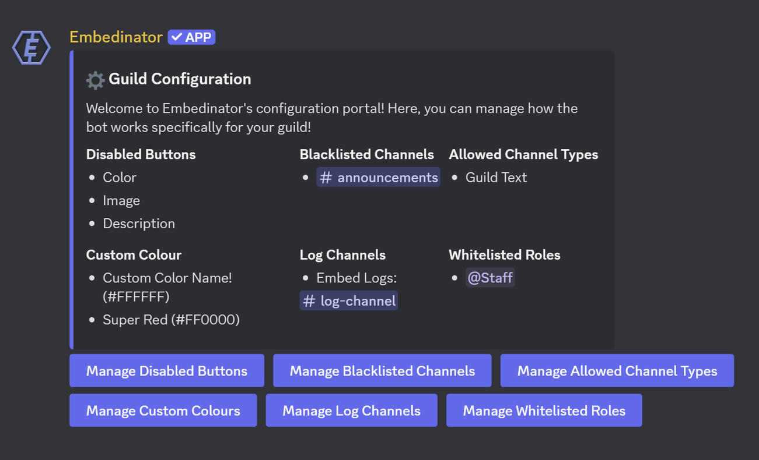Click the gear icon beside Guild Configuration
759x460 pixels.
(95, 80)
